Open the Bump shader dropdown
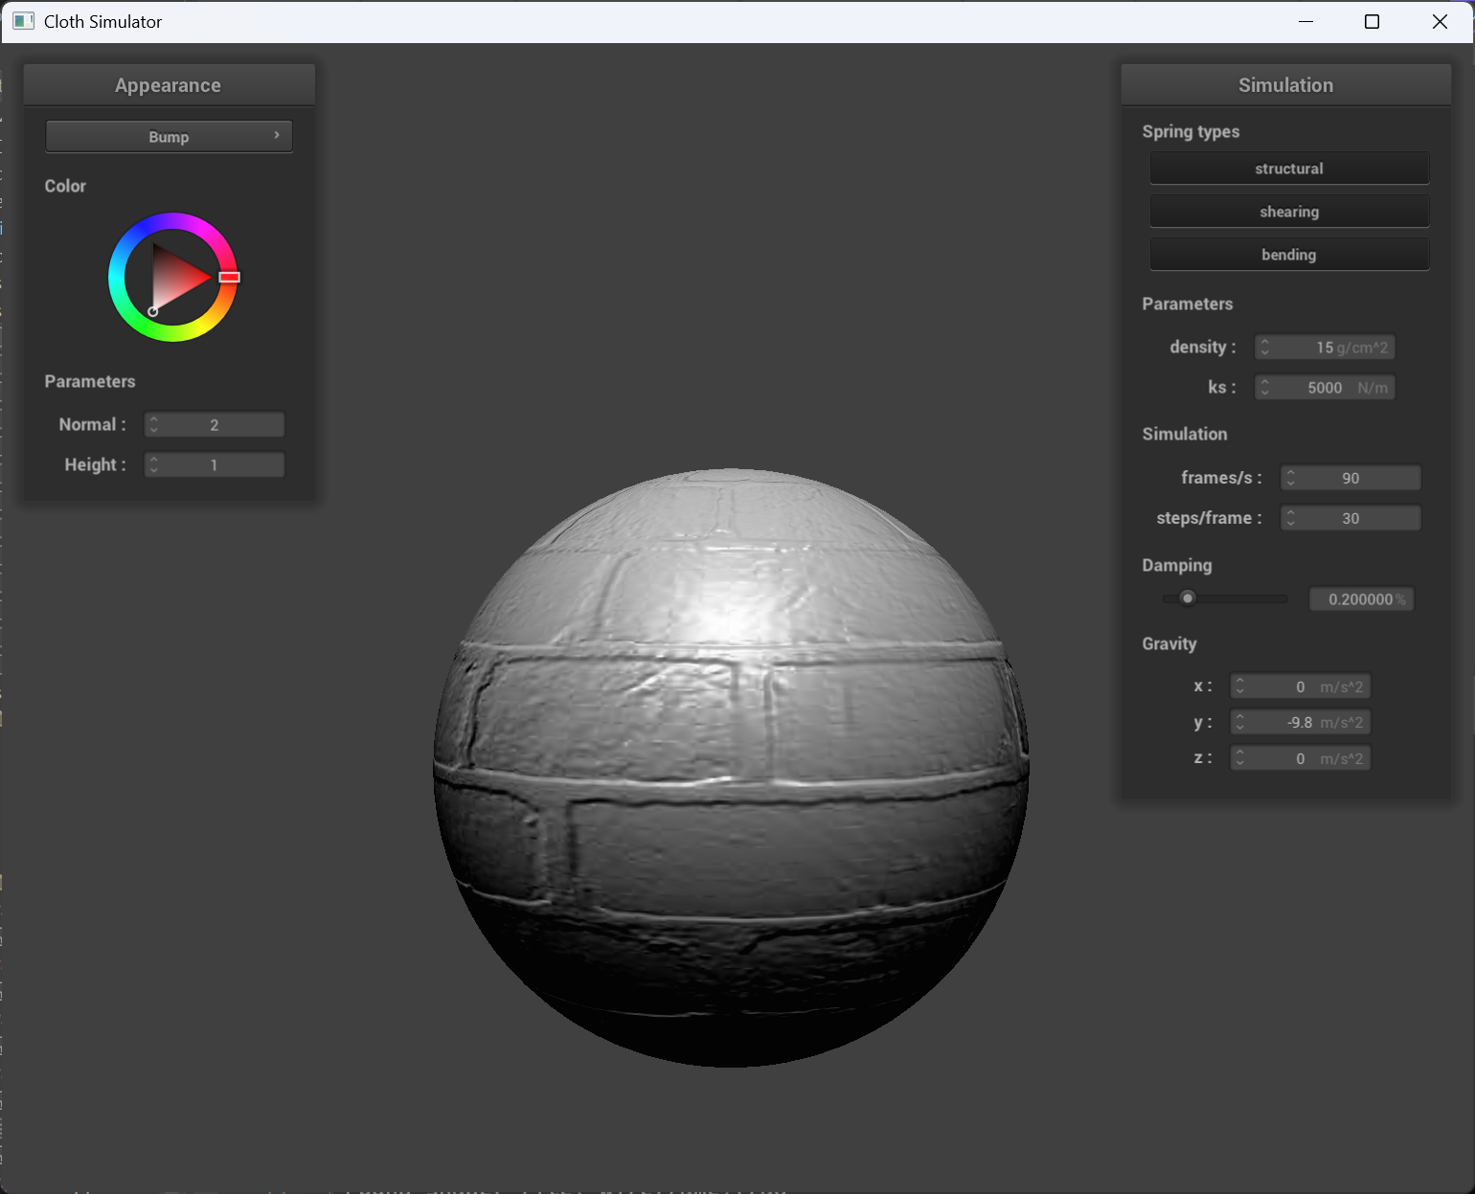Screen dimensions: 1475x1194 [x=169, y=136]
